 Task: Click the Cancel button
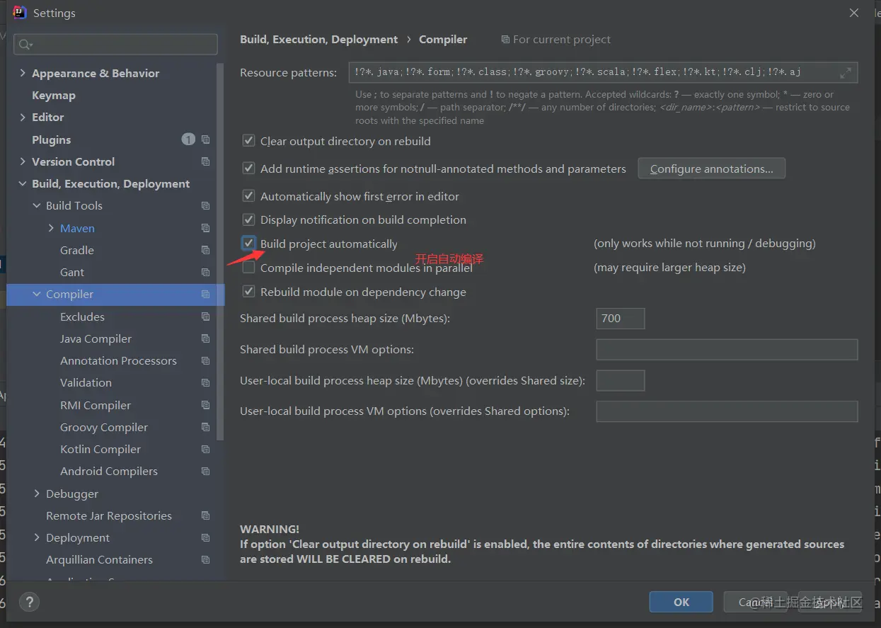point(755,602)
